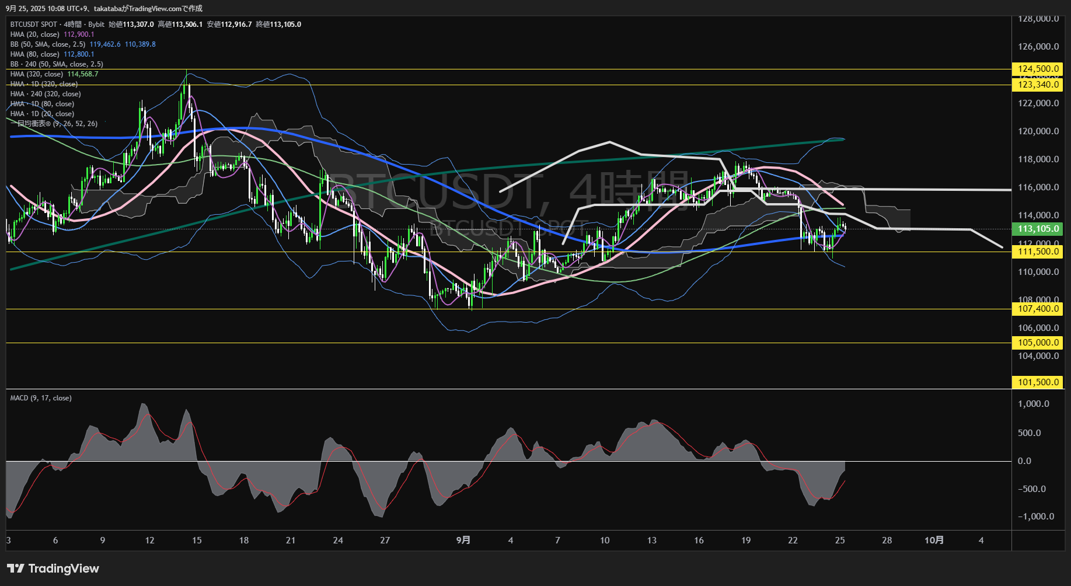Click the 114,000.0 price axis tick

point(1038,215)
